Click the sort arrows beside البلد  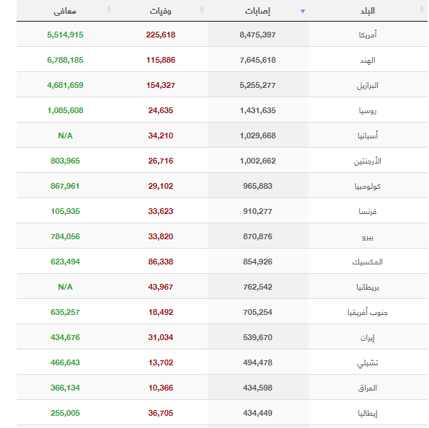422,9
